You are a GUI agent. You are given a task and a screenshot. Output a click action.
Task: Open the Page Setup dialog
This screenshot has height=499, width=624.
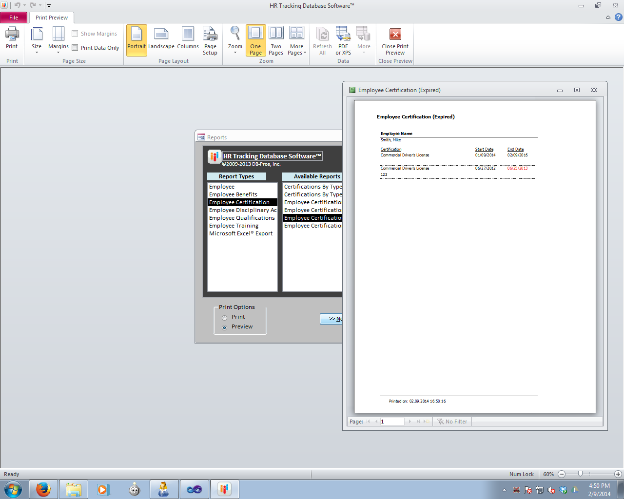point(210,41)
